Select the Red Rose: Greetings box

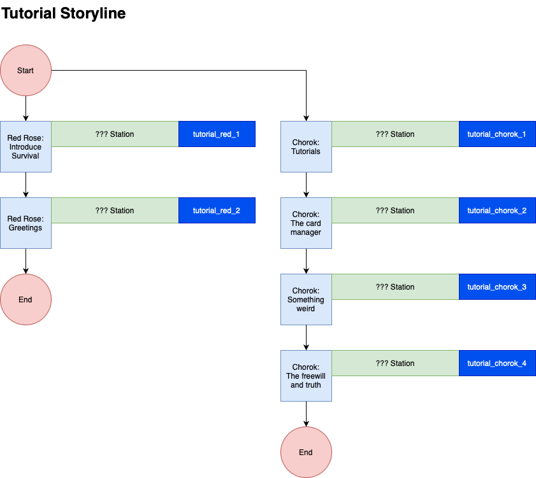tap(25, 223)
